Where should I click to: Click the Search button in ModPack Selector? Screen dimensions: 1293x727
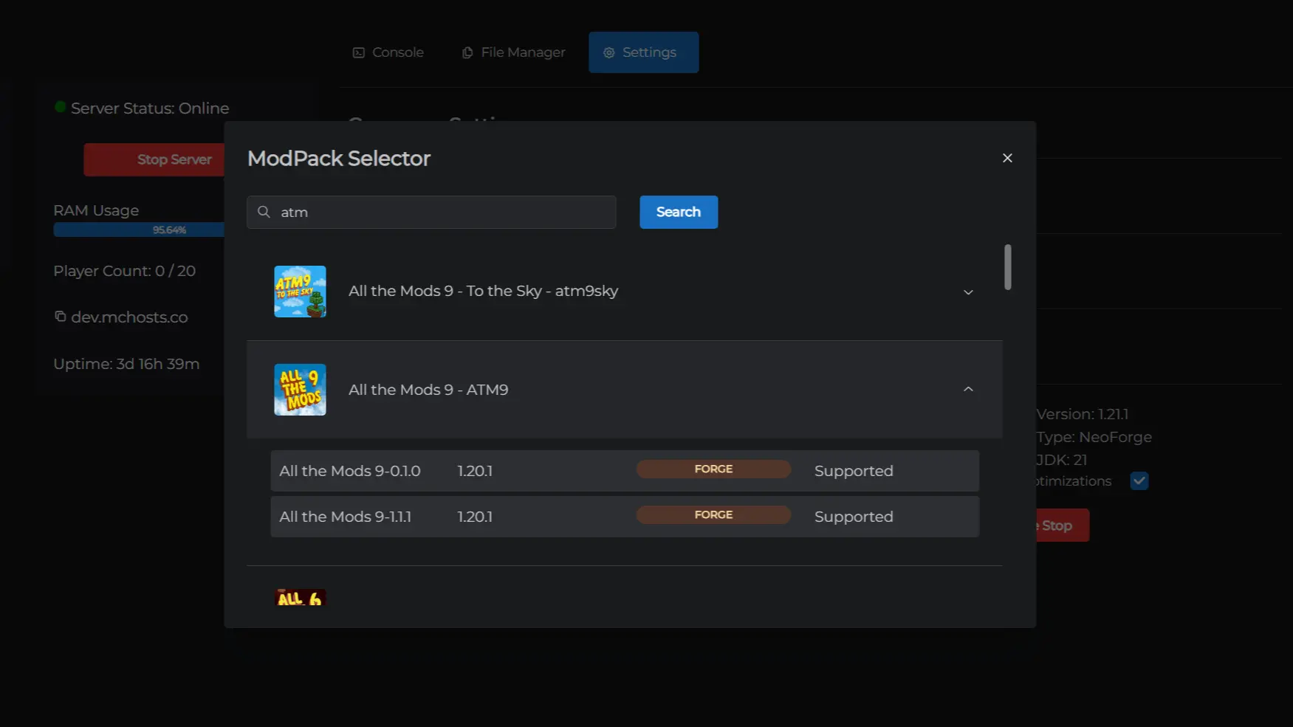(678, 212)
